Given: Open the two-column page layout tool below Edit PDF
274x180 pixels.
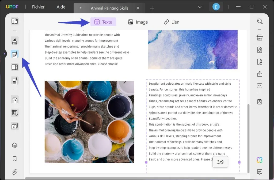Looking at the screenshot, I should pos(15,67).
